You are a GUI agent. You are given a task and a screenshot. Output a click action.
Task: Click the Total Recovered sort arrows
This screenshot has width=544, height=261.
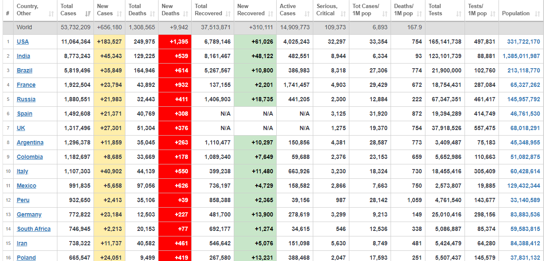228,14
